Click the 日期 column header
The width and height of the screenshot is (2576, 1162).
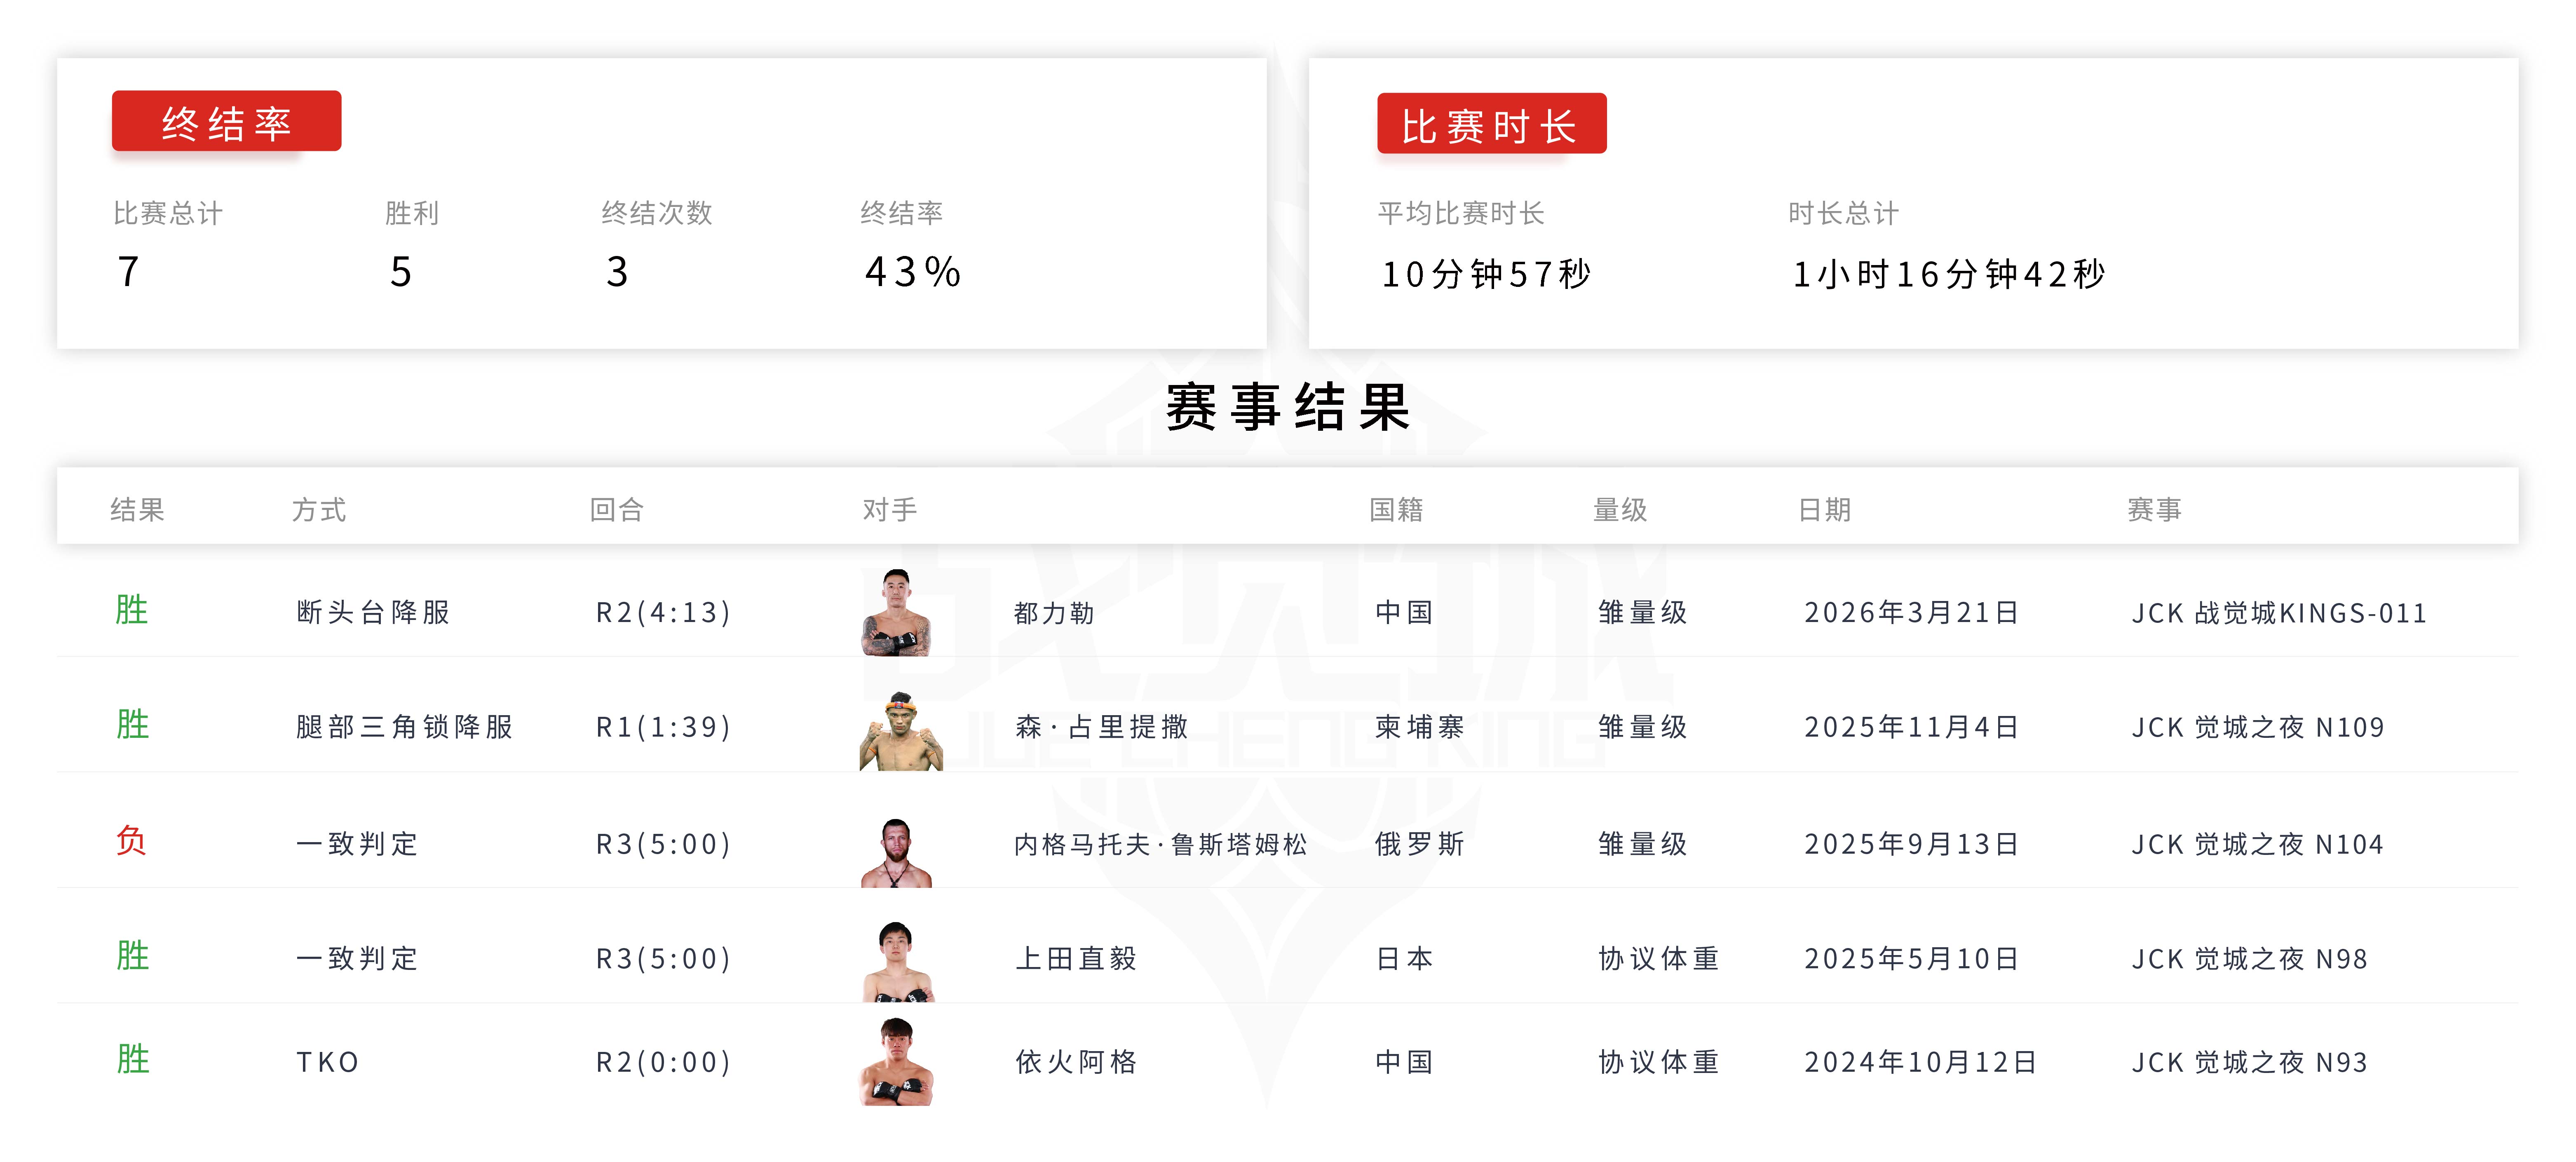1824,510
